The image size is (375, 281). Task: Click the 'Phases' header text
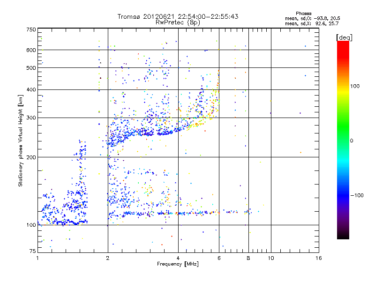tap(303, 14)
